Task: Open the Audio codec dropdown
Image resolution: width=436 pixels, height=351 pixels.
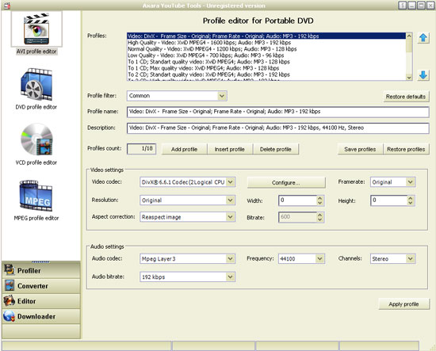Action: coord(230,259)
